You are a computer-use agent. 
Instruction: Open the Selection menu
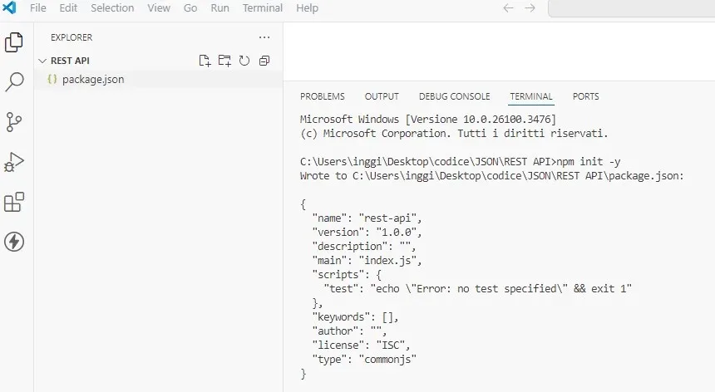(112, 8)
